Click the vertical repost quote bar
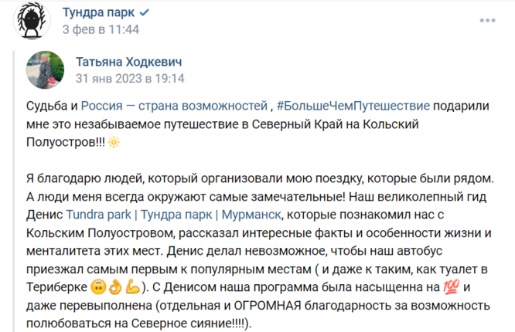The width and height of the screenshot is (515, 332). [x=14, y=191]
